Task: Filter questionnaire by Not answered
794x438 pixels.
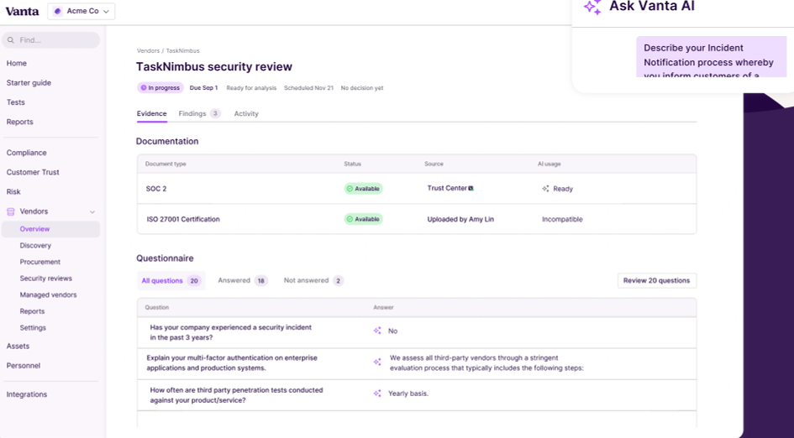Action: [313, 281]
